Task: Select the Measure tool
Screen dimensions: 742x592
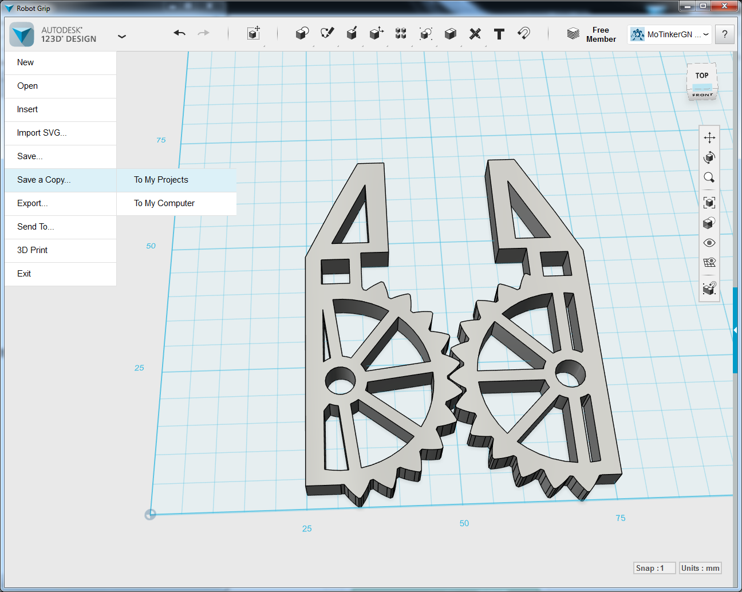Action: (475, 34)
